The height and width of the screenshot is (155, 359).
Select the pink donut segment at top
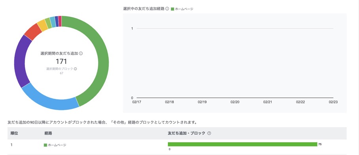tap(60, 21)
